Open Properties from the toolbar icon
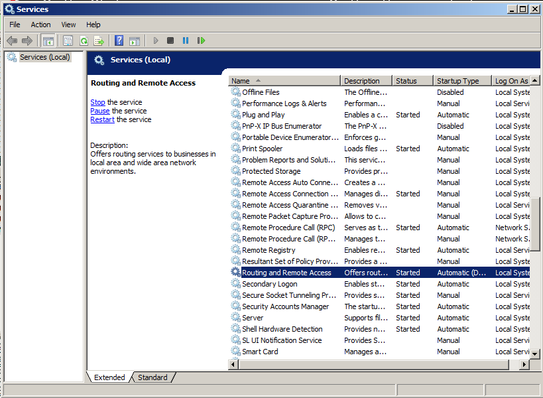Screen dimensions: 543x398 pos(68,40)
